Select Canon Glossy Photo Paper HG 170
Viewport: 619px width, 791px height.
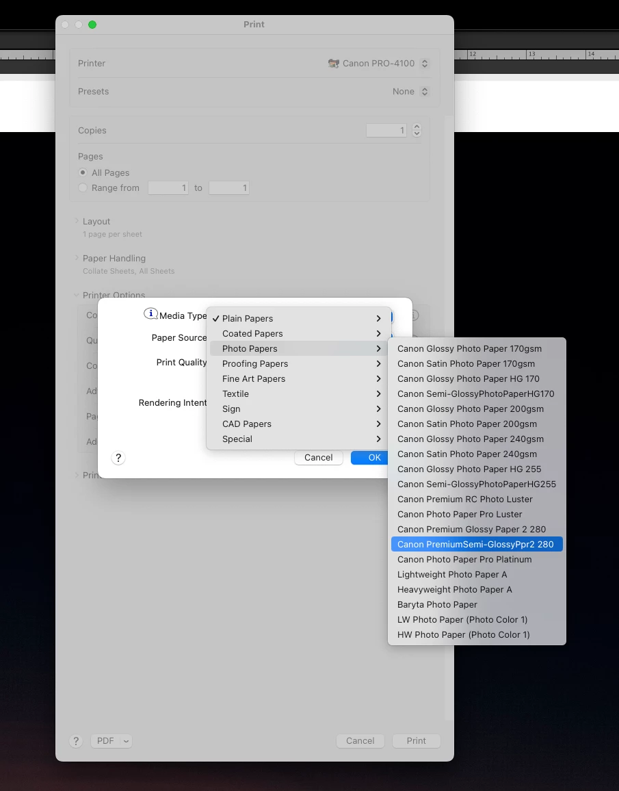(477, 379)
